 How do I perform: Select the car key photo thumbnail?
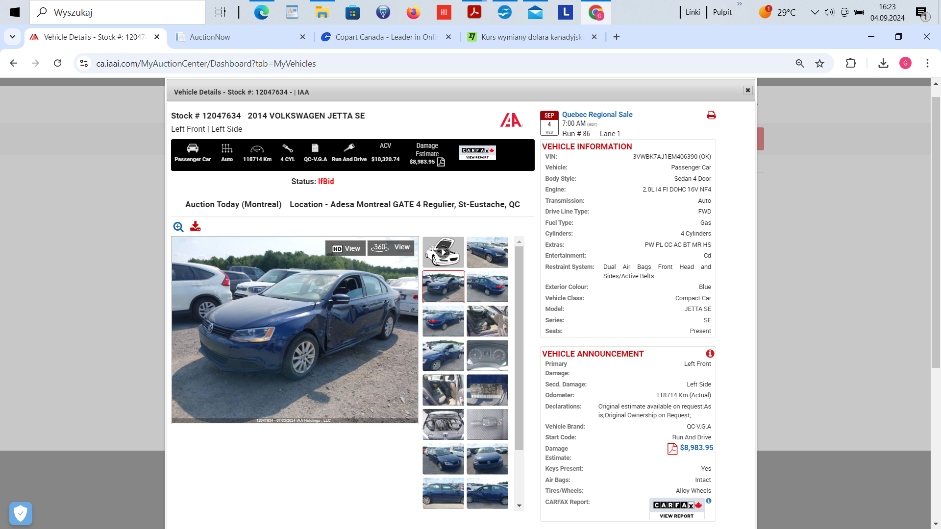pyautogui.click(x=487, y=425)
